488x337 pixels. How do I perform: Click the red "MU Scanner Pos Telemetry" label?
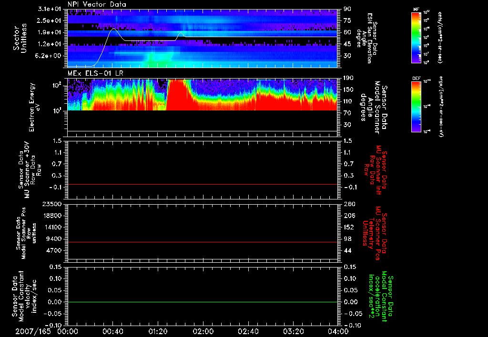coord(375,233)
